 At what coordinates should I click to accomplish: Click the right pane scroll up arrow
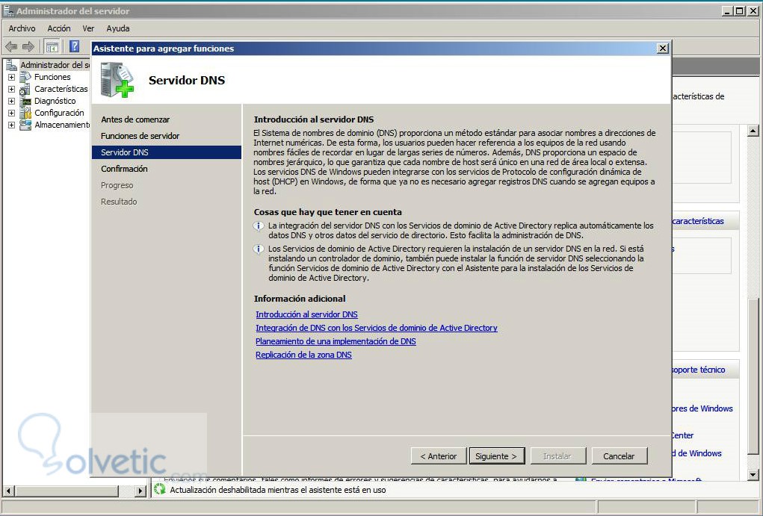pos(753,131)
